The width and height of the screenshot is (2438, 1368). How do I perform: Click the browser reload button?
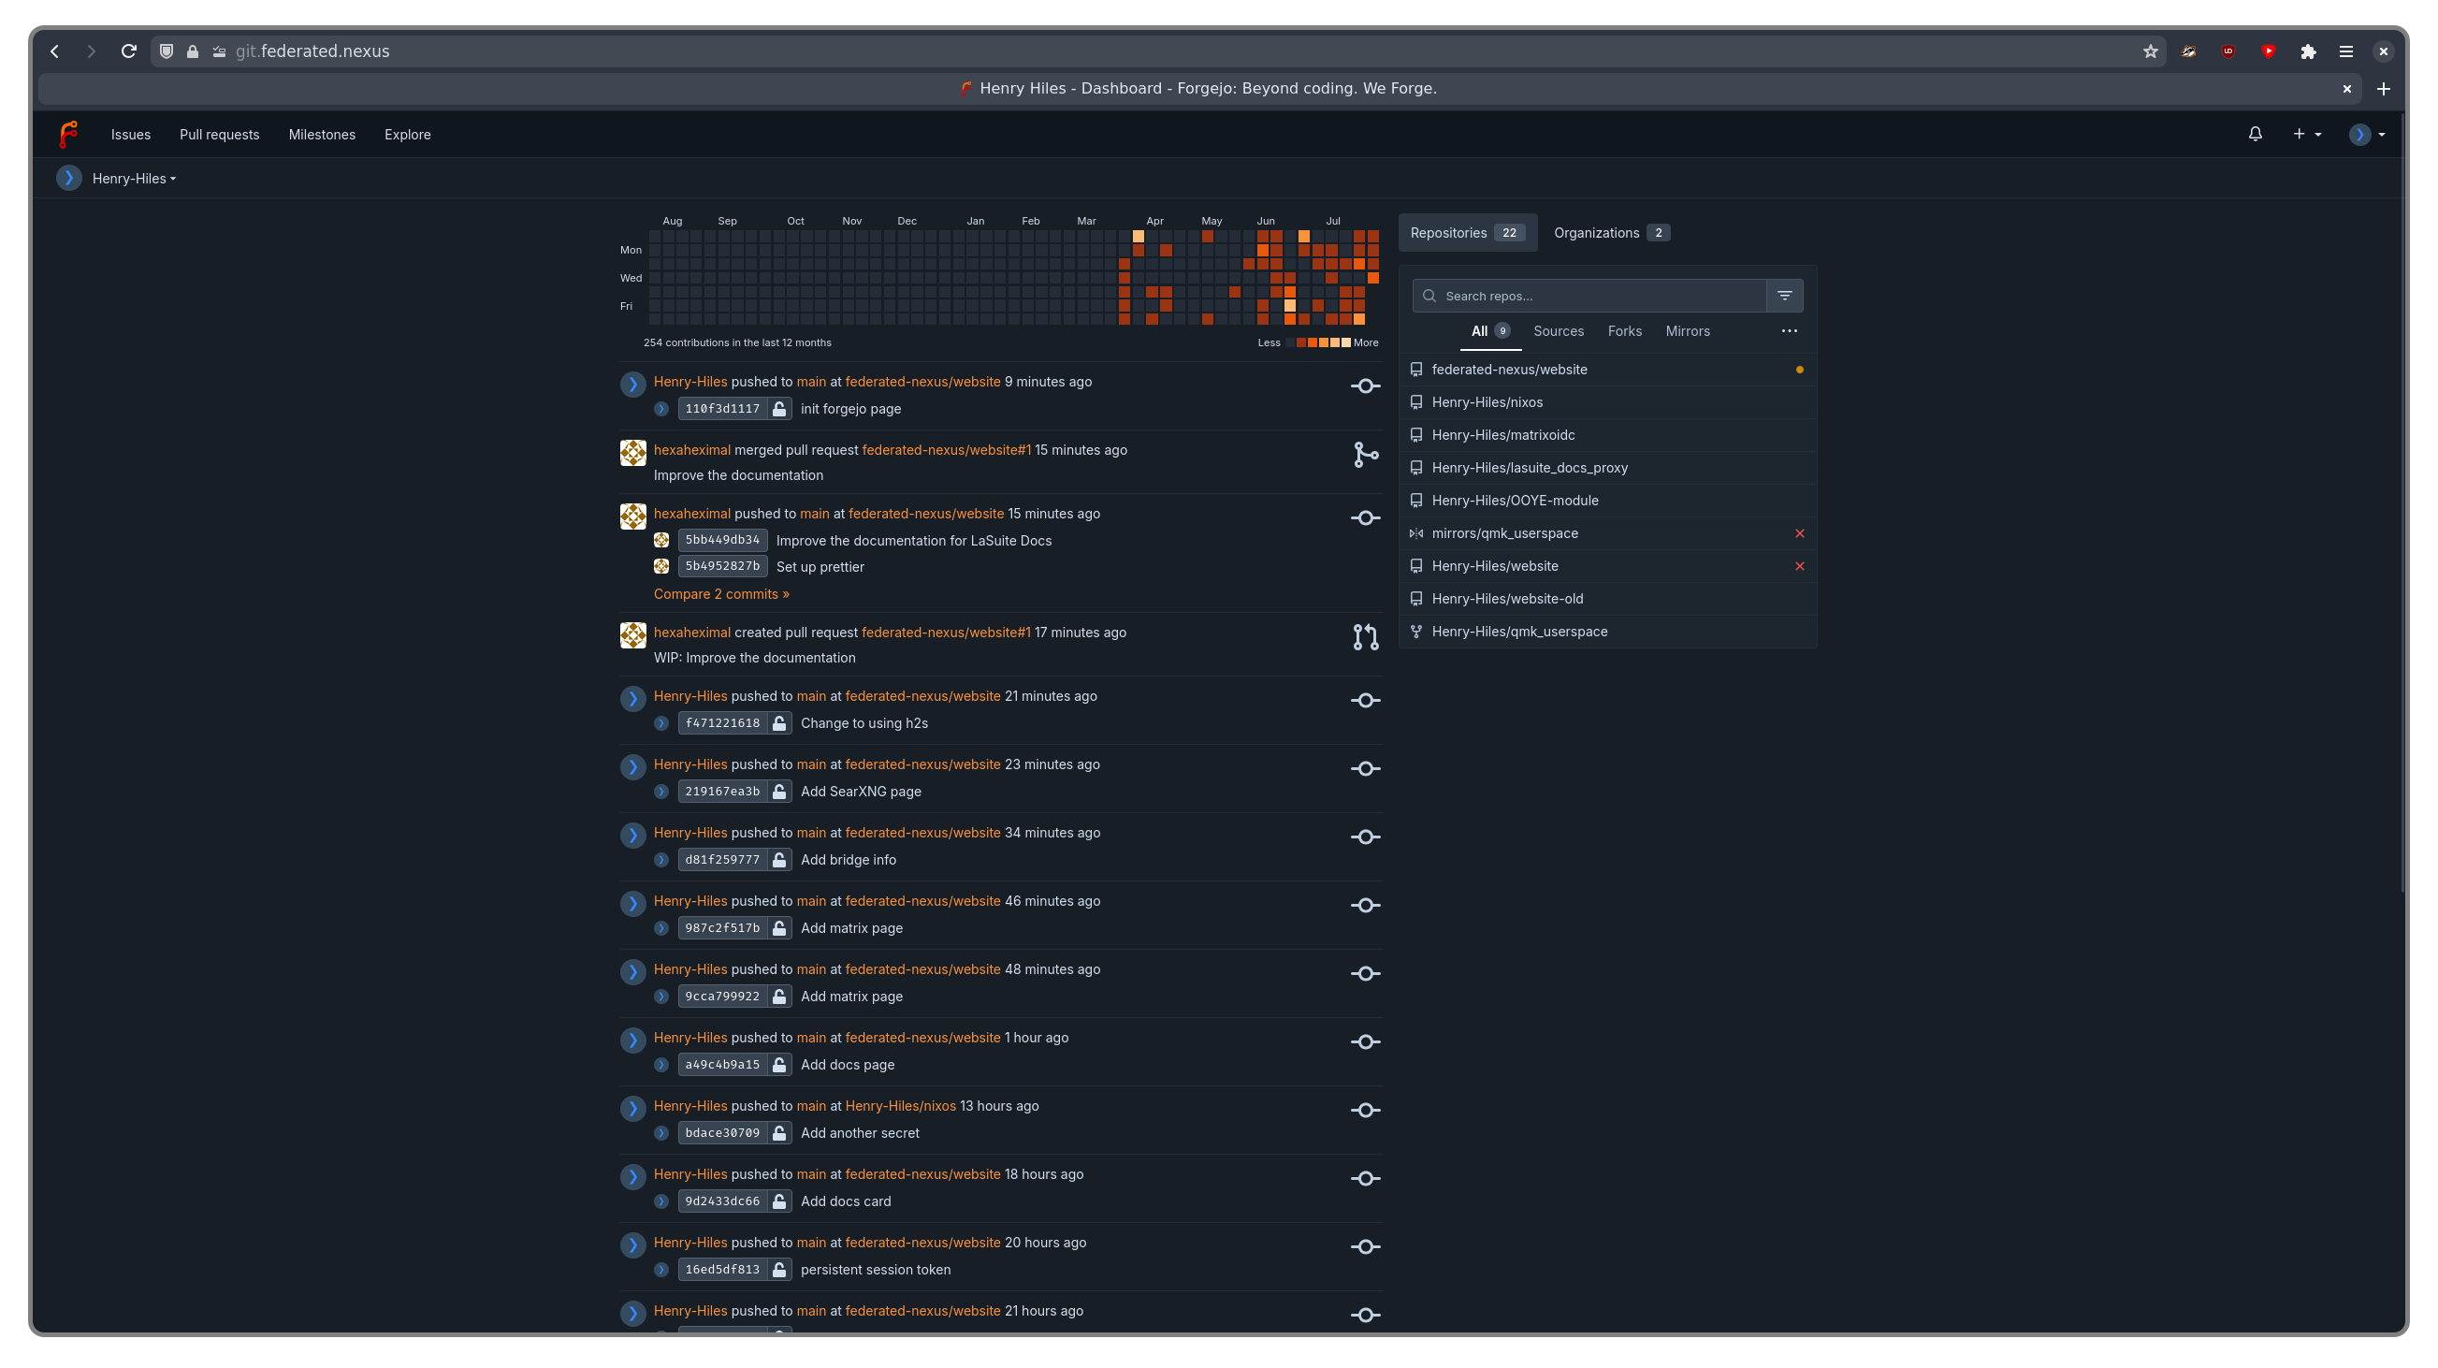[129, 51]
